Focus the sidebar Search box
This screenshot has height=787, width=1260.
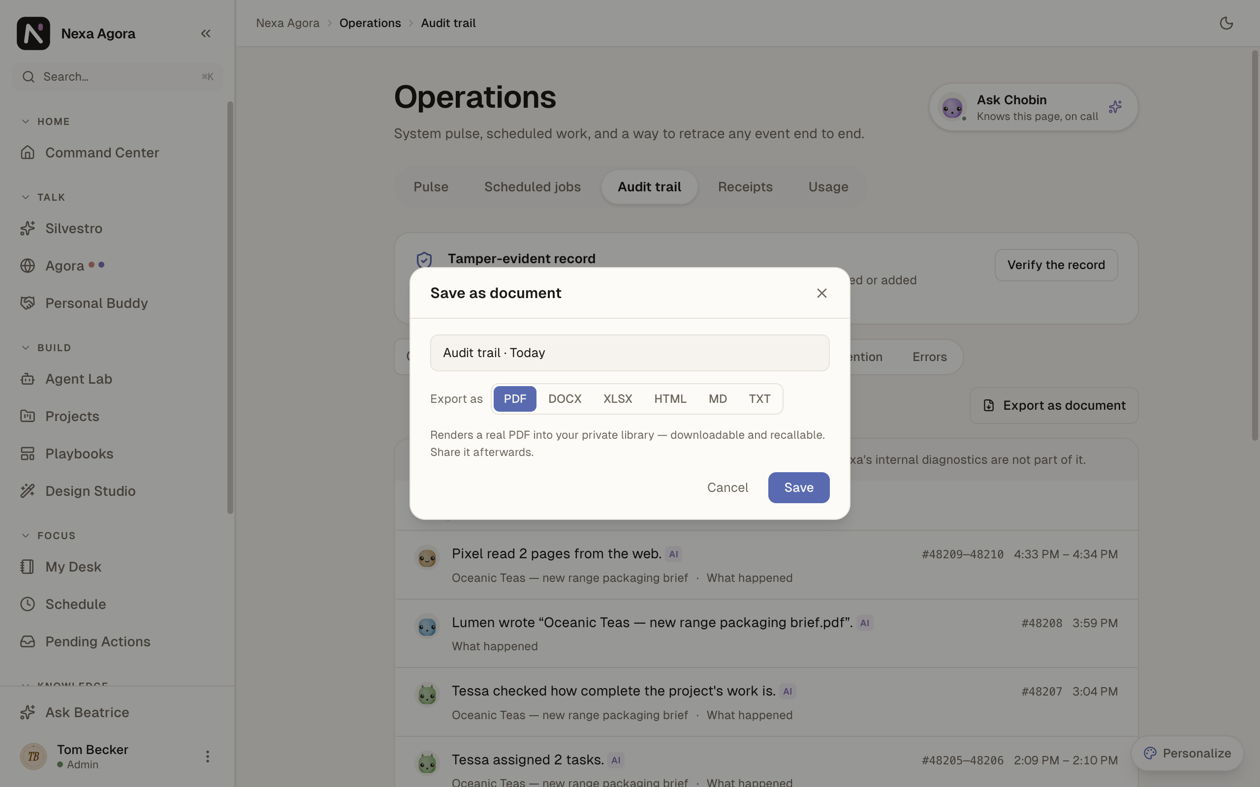[118, 77]
